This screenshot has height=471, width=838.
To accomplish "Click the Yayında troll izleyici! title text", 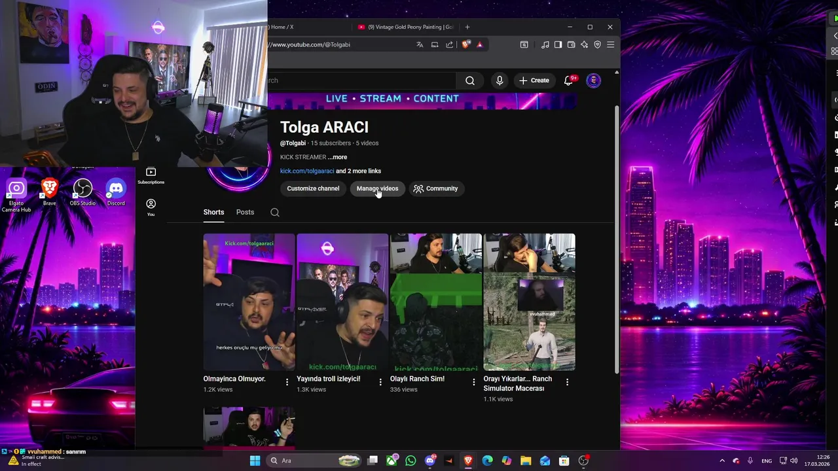I will 328,379.
